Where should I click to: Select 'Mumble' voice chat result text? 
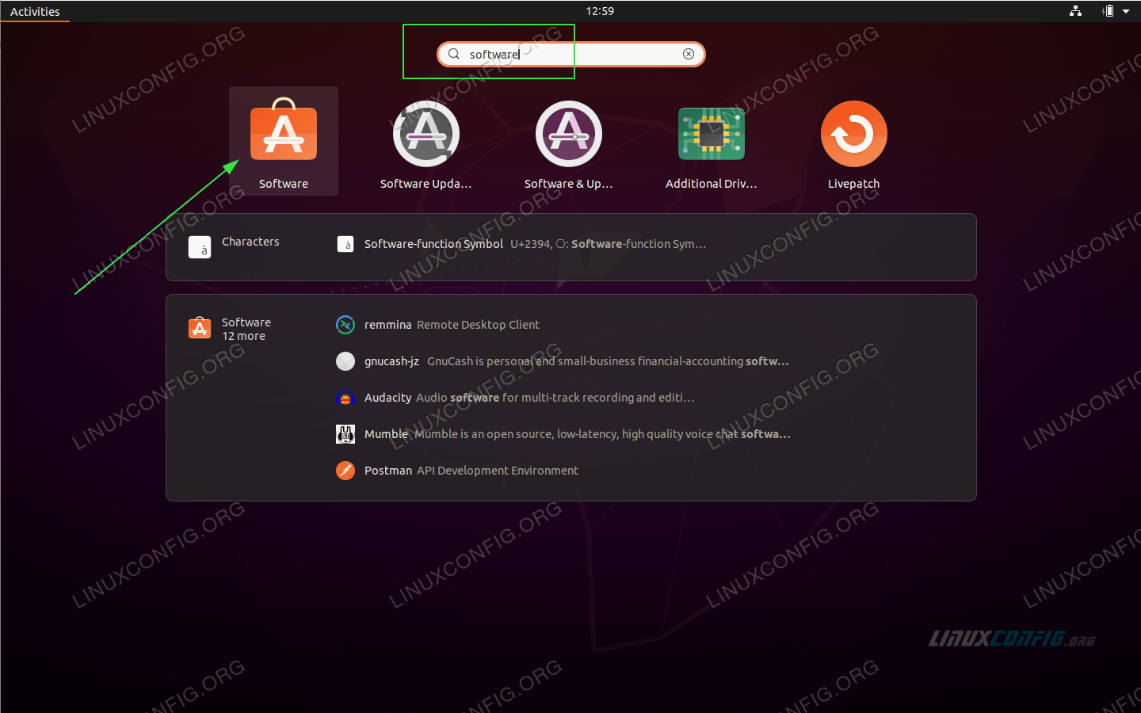pyautogui.click(x=577, y=434)
